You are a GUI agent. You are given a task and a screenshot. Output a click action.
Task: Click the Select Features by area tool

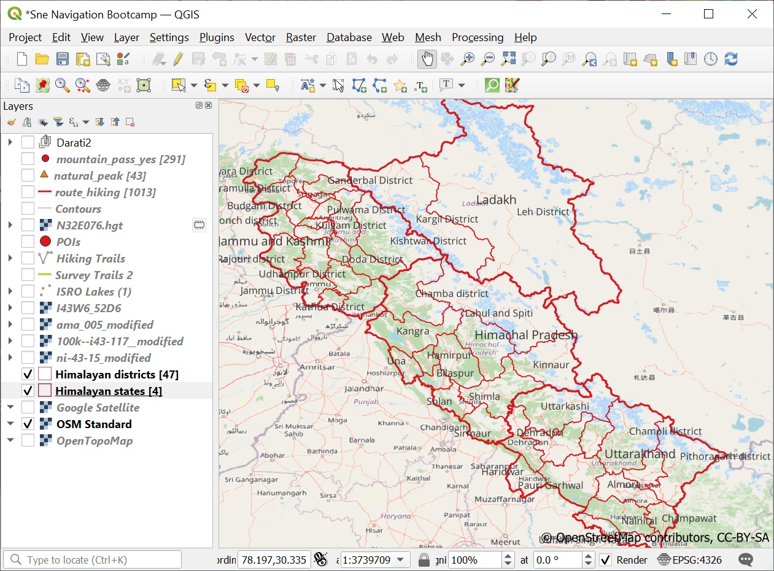[x=179, y=85]
